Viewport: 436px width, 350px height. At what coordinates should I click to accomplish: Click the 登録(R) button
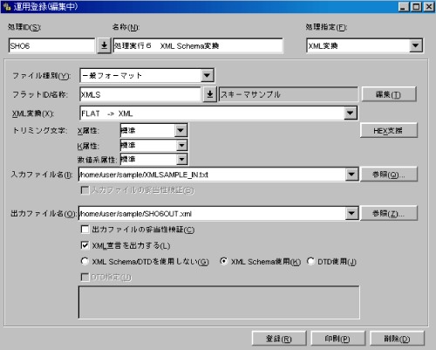tap(279, 339)
